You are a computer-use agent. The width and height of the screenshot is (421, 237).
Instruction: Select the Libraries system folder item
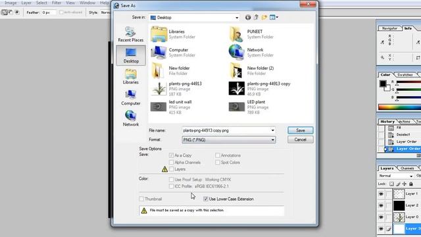(x=173, y=34)
